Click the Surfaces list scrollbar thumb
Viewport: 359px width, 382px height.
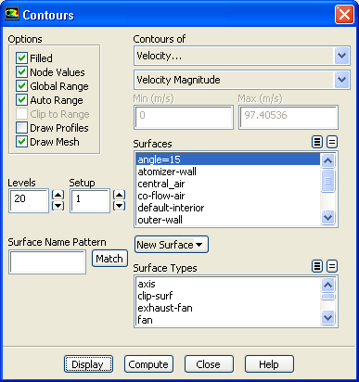point(327,181)
